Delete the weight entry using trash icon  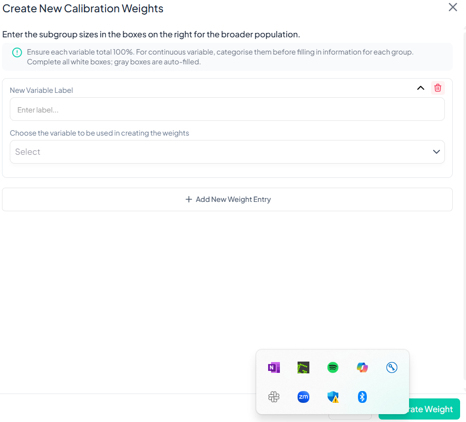click(x=438, y=88)
